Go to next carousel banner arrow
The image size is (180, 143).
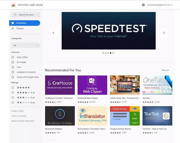coord(164,33)
